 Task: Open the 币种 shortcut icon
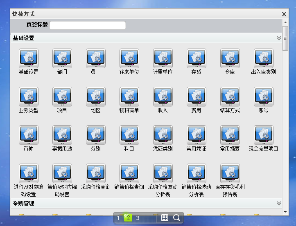[x=29, y=135]
